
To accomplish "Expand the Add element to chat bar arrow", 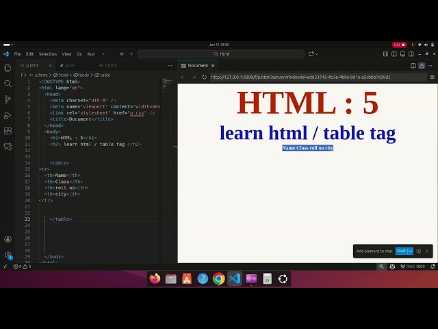I will click(427, 252).
